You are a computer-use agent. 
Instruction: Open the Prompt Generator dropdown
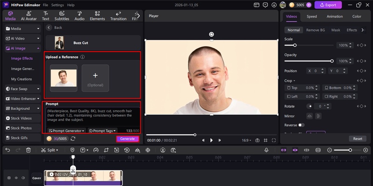(x=67, y=131)
